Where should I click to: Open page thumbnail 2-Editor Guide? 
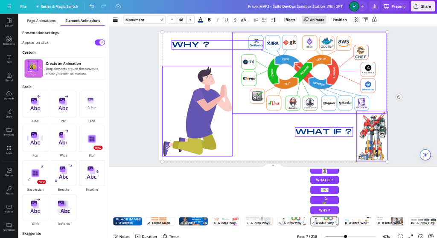coord(160,221)
